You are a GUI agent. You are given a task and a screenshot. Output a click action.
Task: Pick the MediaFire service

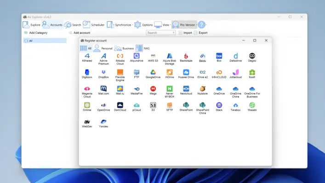[x=137, y=91]
